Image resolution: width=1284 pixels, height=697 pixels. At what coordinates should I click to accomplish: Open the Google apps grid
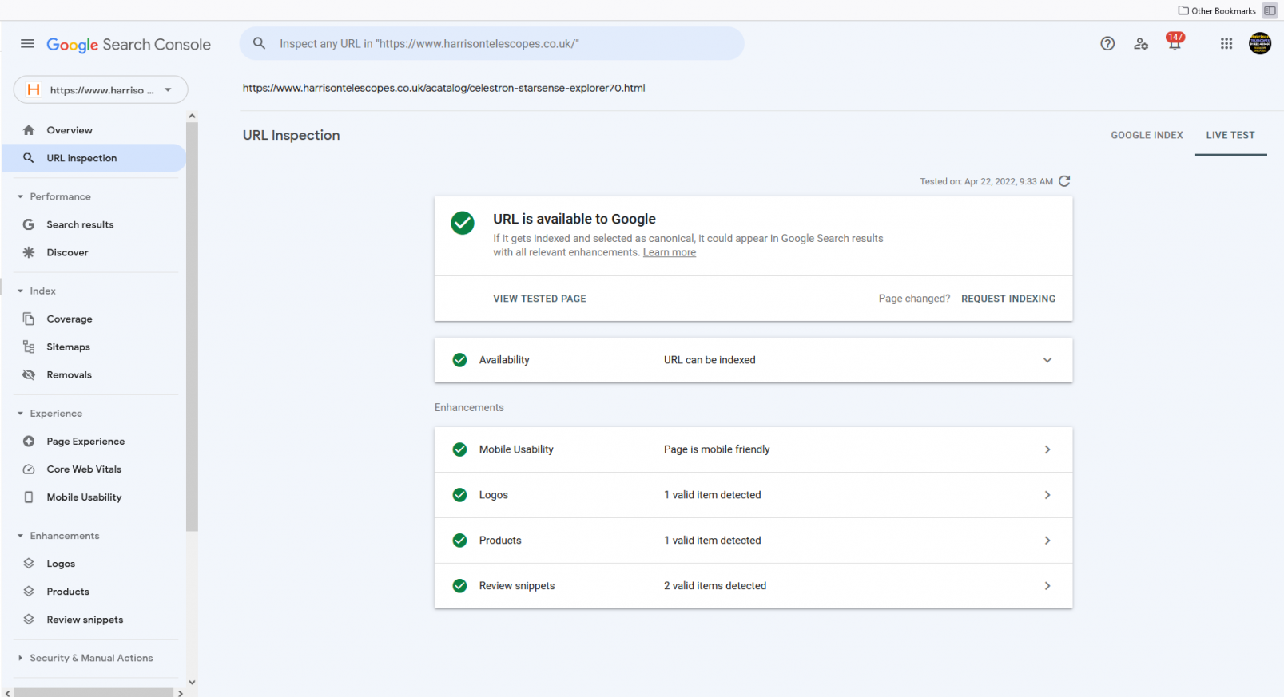[1226, 44]
